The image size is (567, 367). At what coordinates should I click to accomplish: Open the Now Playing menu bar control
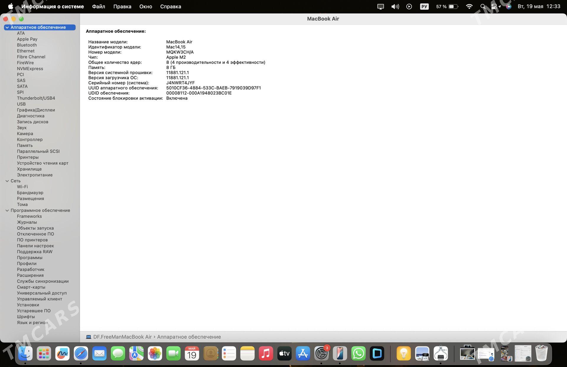[409, 6]
